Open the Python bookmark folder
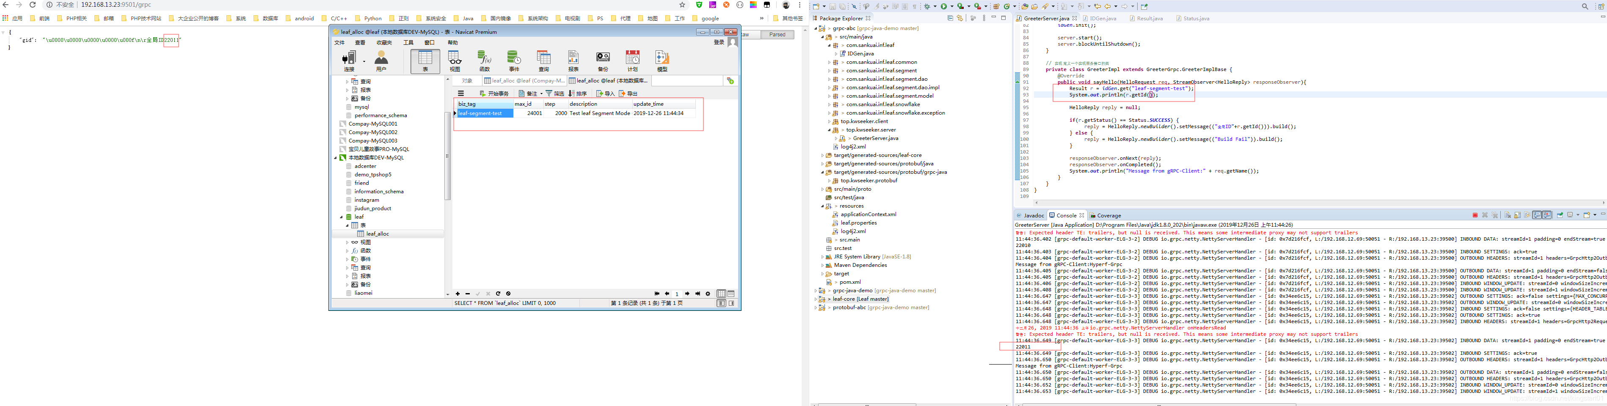The image size is (1607, 406). tap(368, 19)
